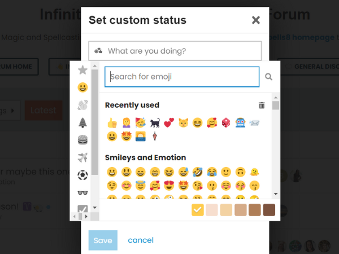Choose the darkest brown skin tone
The height and width of the screenshot is (254, 339).
[x=269, y=210]
